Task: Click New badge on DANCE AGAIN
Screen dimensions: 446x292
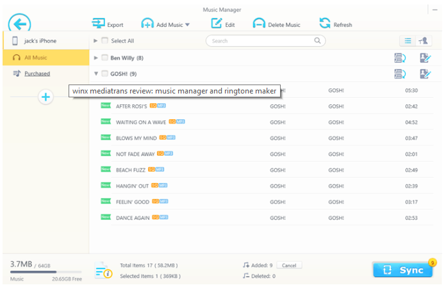Action: [106, 217]
